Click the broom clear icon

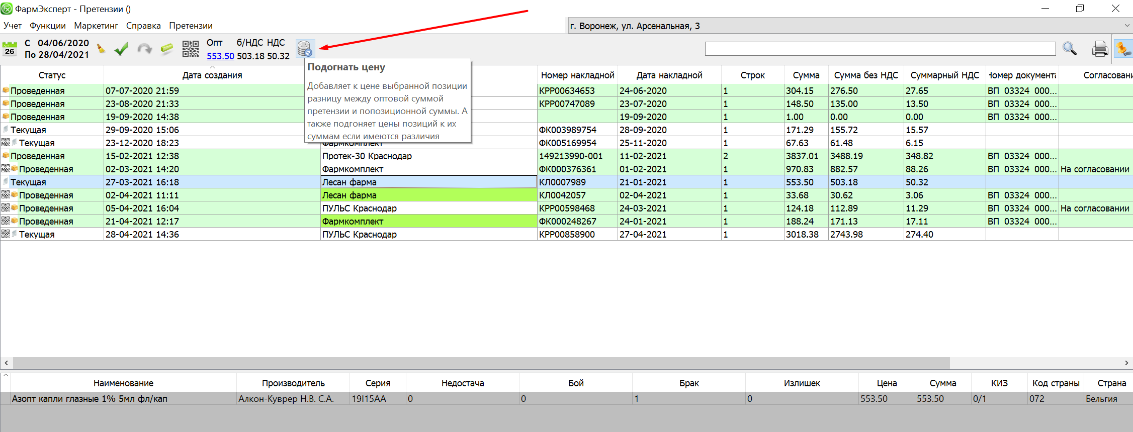click(x=101, y=49)
